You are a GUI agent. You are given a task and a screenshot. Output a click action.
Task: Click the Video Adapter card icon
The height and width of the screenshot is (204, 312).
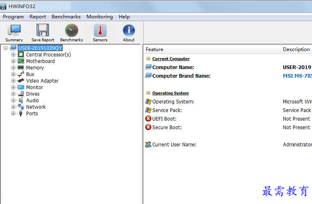(21, 81)
